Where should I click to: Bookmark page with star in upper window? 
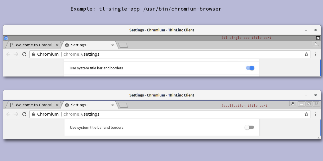pos(306,54)
